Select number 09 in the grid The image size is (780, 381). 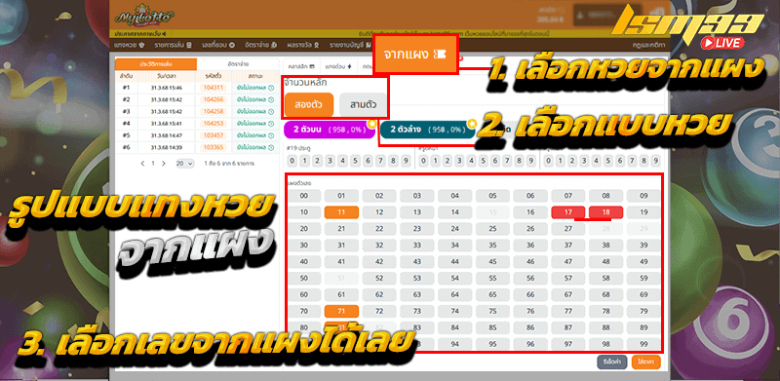pos(643,196)
